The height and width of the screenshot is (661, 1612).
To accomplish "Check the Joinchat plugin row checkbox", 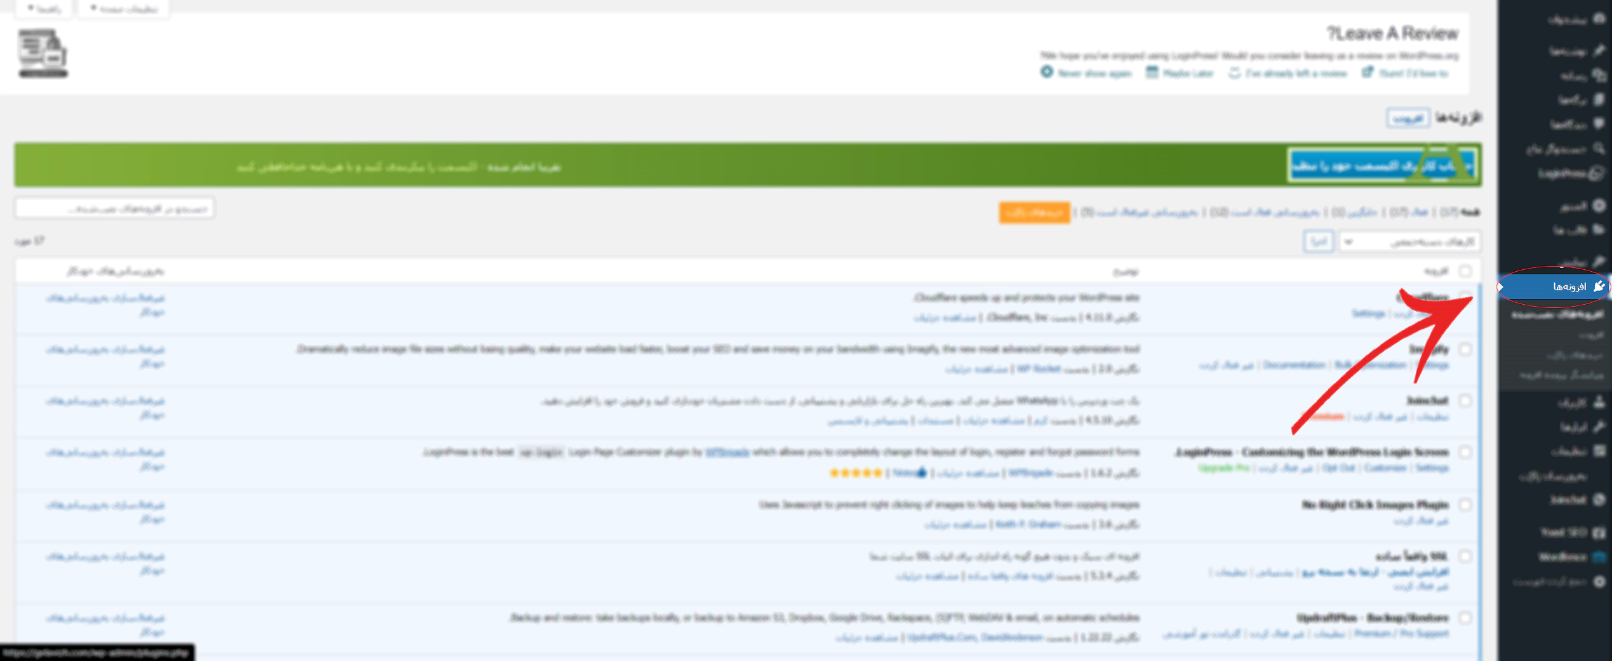I will pos(1465,401).
